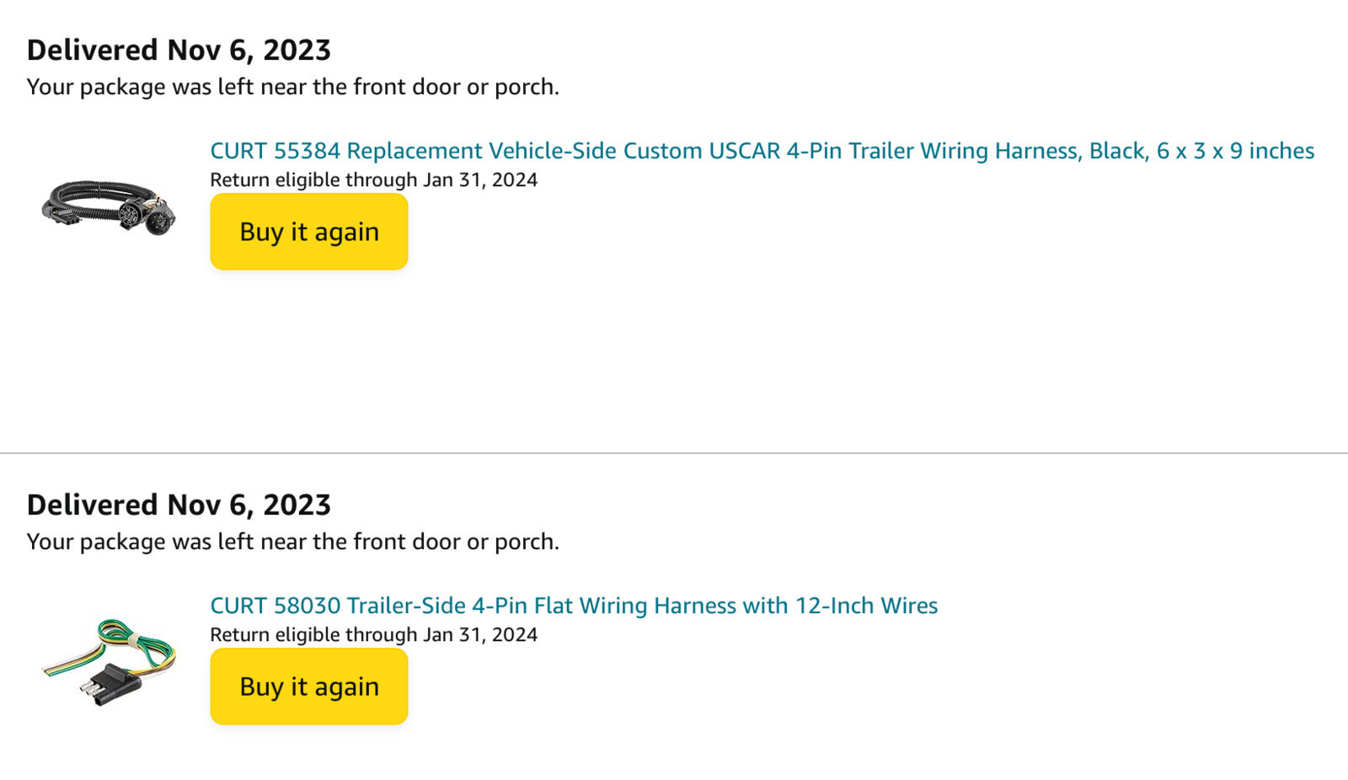Buy the CURT 58030 flat harness again
The height and width of the screenshot is (780, 1348).
[x=309, y=687]
